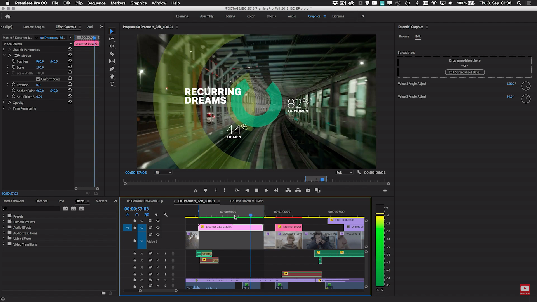Hide the V2 track output eye
The width and height of the screenshot is (537, 302).
(158, 228)
